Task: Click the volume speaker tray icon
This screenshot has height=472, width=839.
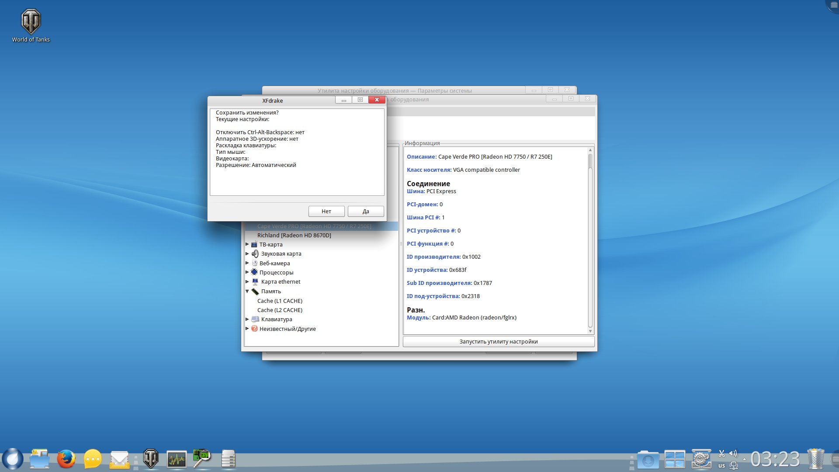Action: (733, 454)
